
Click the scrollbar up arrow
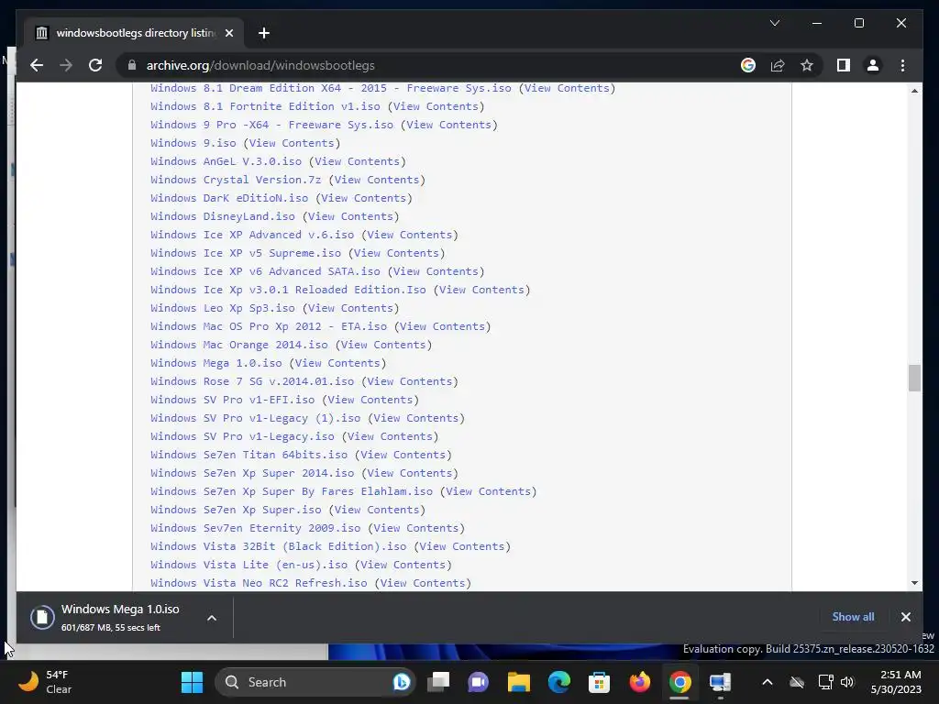point(914,91)
